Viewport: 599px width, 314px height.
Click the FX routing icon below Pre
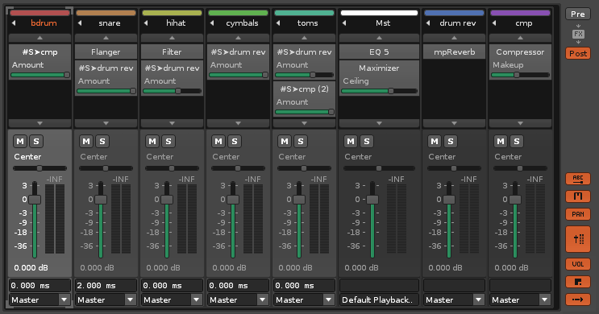click(578, 34)
